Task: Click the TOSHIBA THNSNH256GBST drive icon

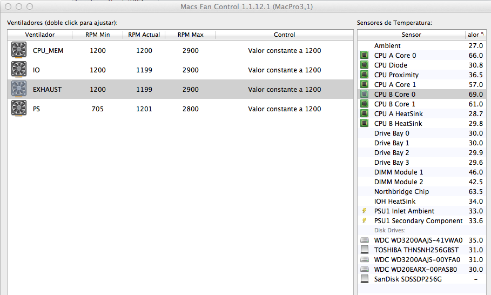Action: [365, 250]
